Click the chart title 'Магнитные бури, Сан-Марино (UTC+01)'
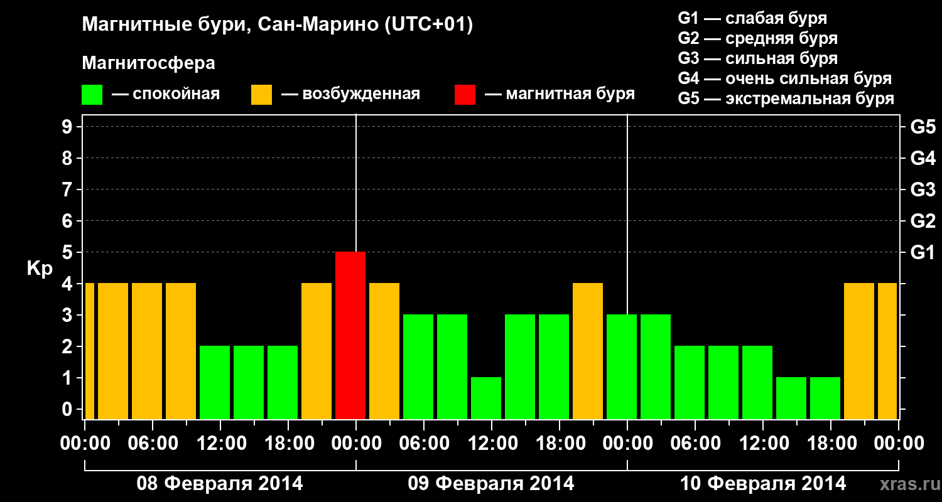Image resolution: width=942 pixels, height=502 pixels. [x=277, y=26]
